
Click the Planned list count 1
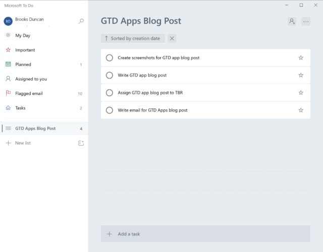tap(81, 65)
